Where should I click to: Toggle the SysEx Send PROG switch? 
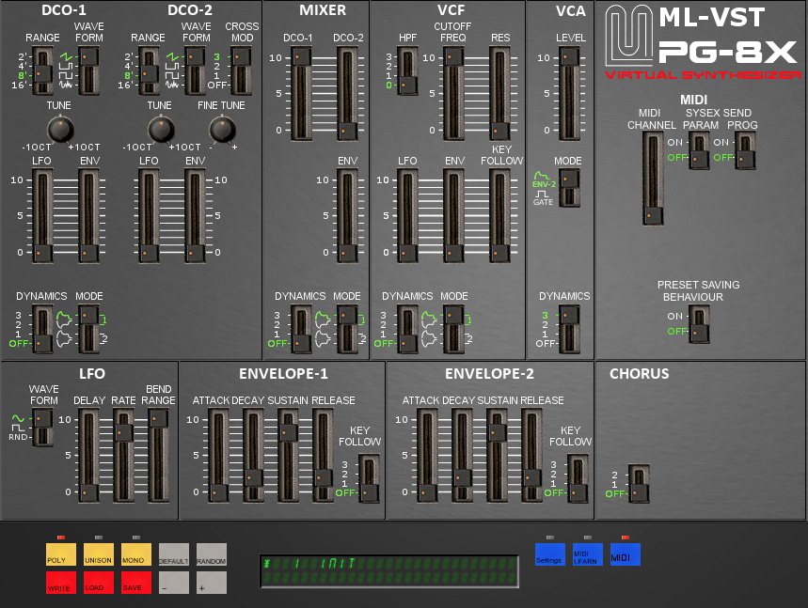[x=745, y=151]
